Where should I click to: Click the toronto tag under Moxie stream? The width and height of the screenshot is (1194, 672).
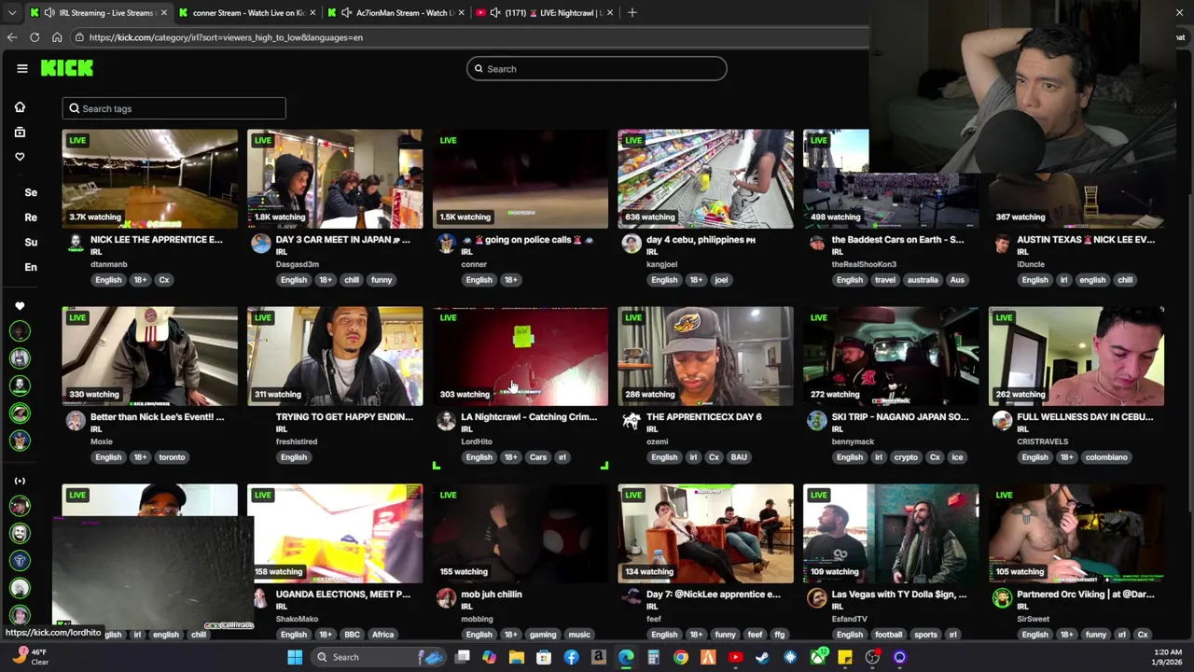point(172,457)
